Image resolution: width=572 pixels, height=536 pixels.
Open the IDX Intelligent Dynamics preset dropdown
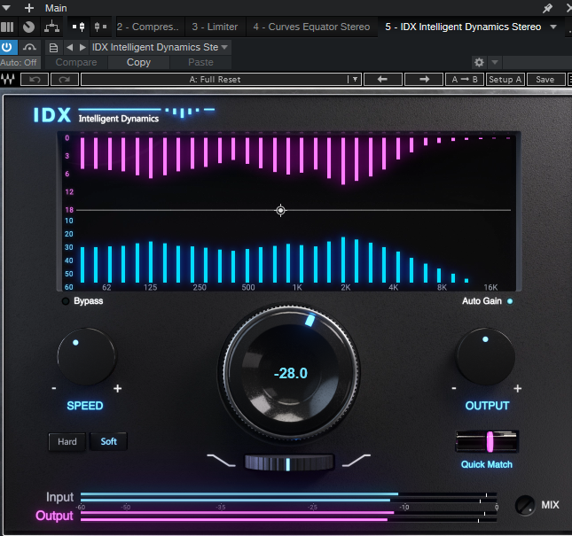[x=160, y=47]
